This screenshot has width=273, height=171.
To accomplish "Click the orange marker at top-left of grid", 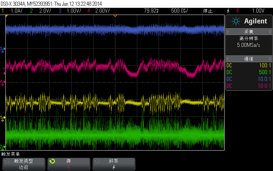I will (7, 16).
